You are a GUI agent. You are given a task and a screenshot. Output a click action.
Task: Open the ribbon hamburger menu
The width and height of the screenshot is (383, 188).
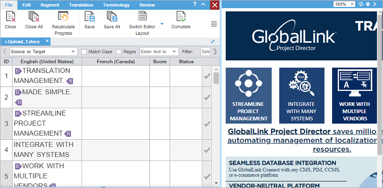point(214,24)
